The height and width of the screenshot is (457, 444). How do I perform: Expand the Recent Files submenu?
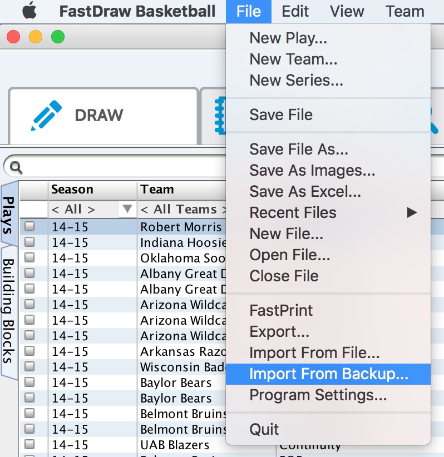(328, 212)
